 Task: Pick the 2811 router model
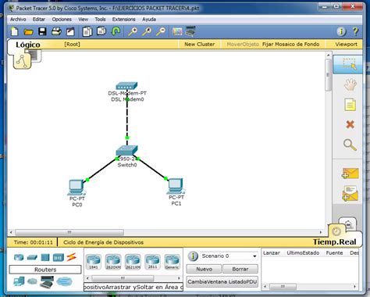[152, 262]
